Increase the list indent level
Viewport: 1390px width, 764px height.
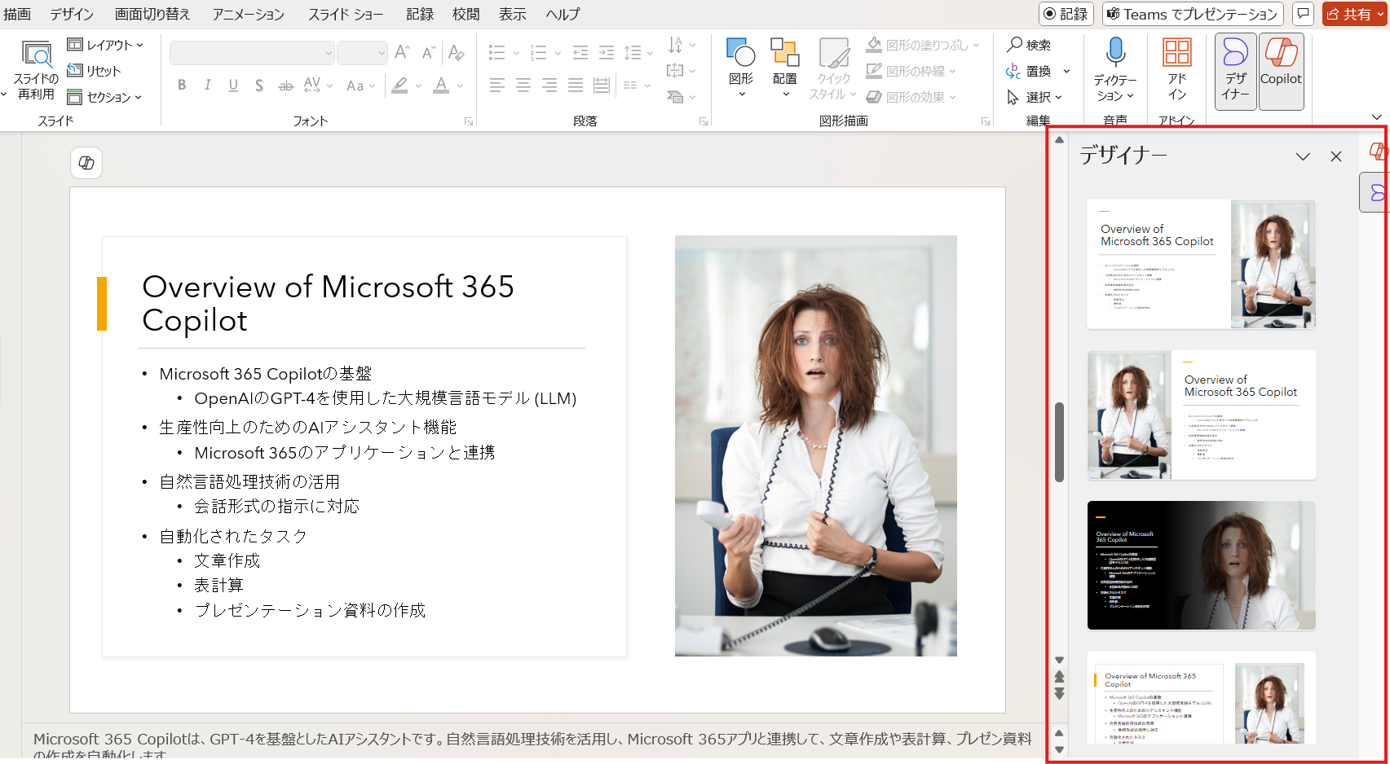[x=607, y=53]
